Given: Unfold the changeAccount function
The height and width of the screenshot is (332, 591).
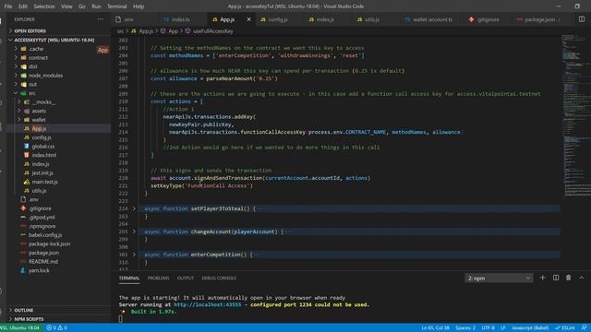Looking at the screenshot, I should pyautogui.click(x=134, y=231).
